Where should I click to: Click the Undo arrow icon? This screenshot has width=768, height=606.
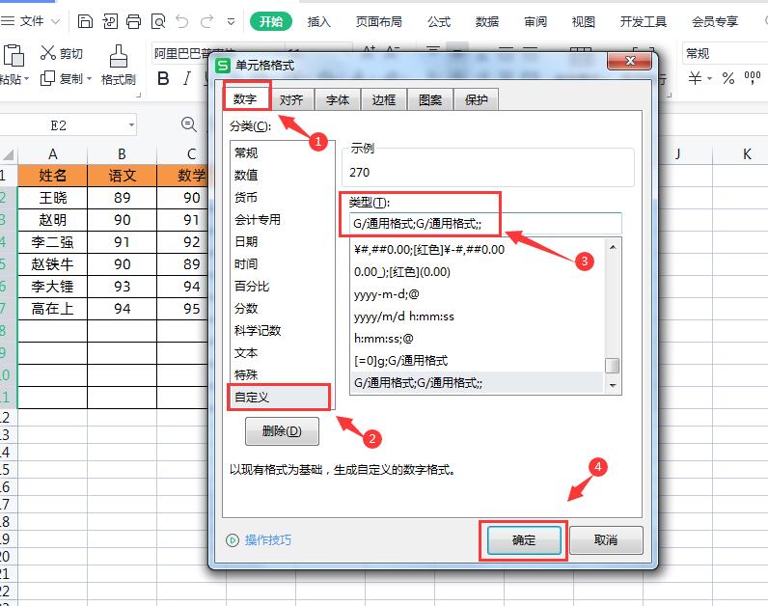182,21
